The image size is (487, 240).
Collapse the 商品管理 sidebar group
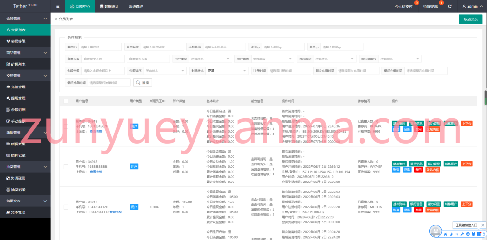(25, 53)
